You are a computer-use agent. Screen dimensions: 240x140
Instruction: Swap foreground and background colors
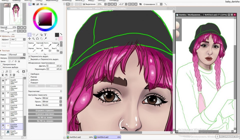[x=61, y=34]
